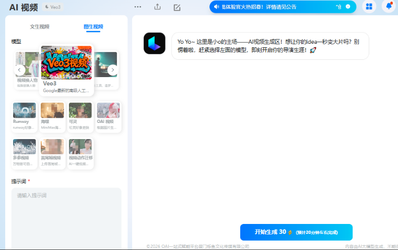Click the new chat edit icon
398x250 pixels.
click(x=177, y=7)
